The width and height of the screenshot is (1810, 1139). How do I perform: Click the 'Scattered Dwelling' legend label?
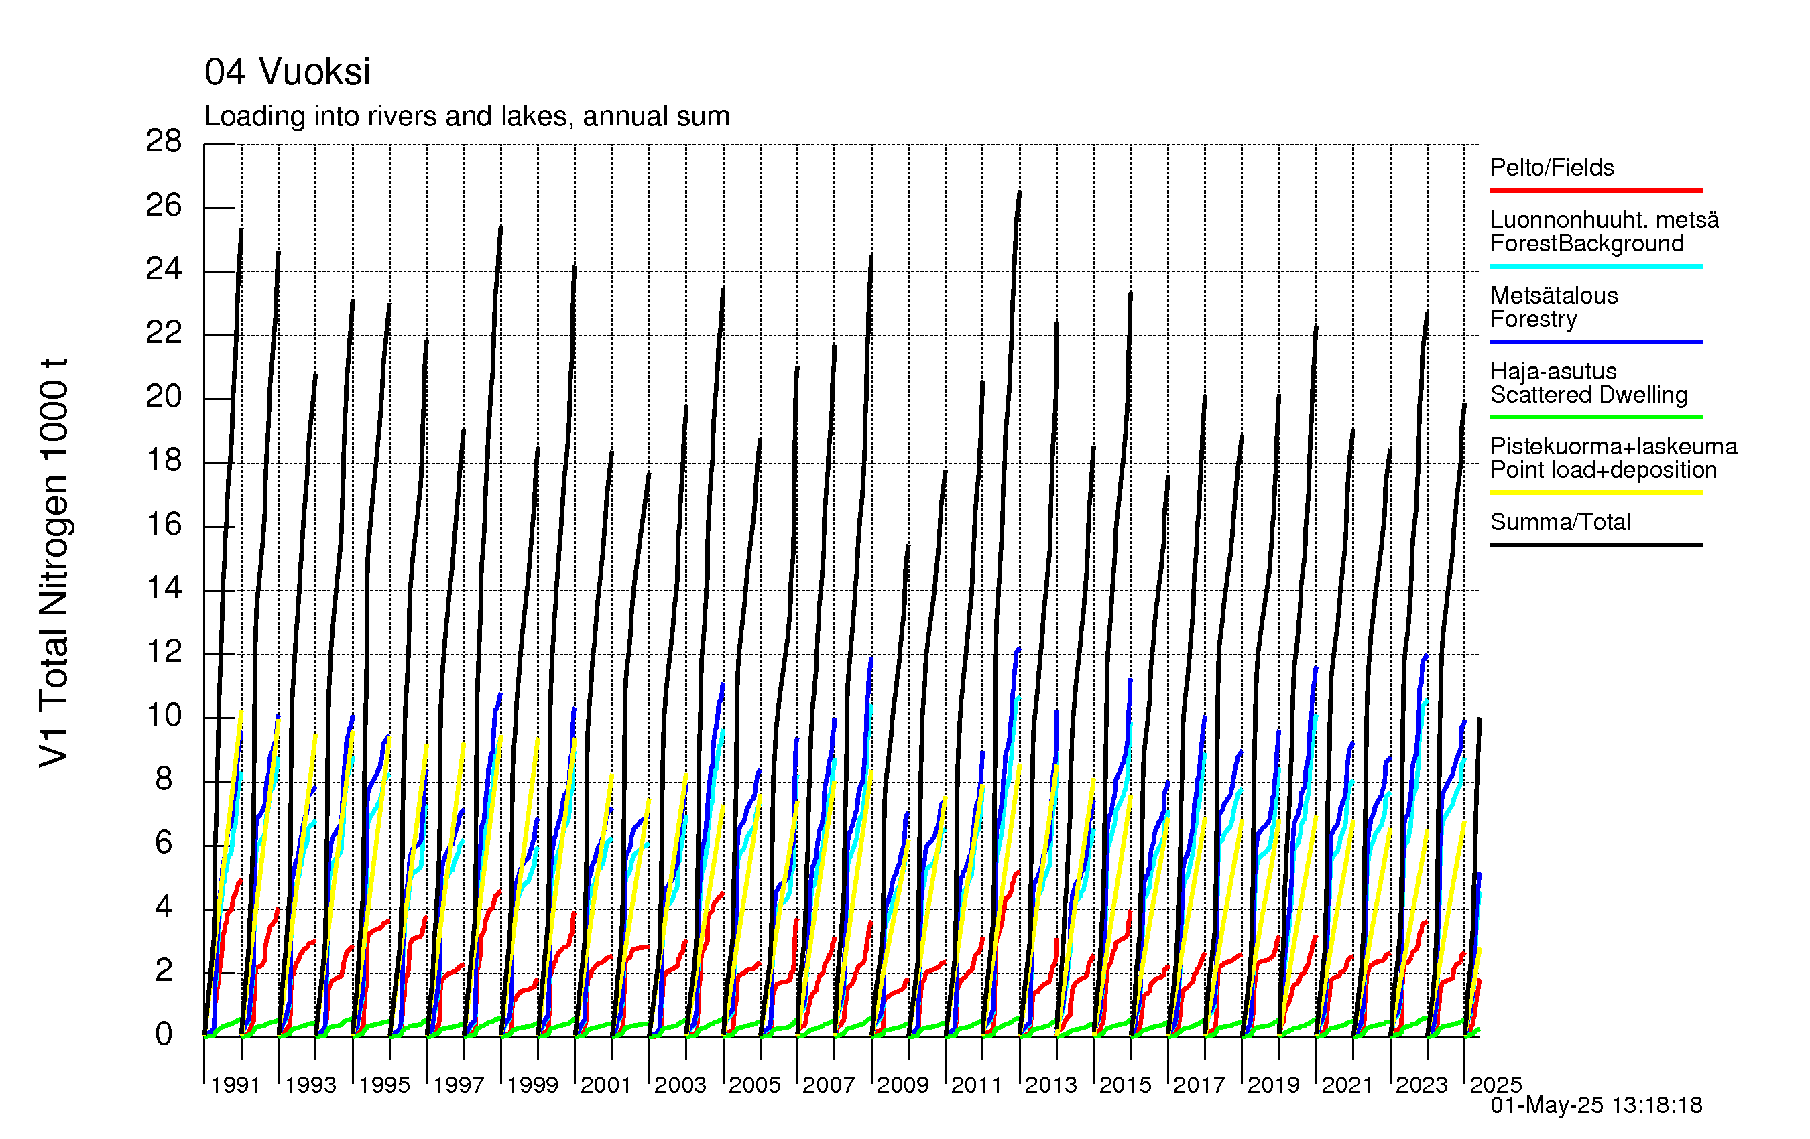coord(1588,395)
